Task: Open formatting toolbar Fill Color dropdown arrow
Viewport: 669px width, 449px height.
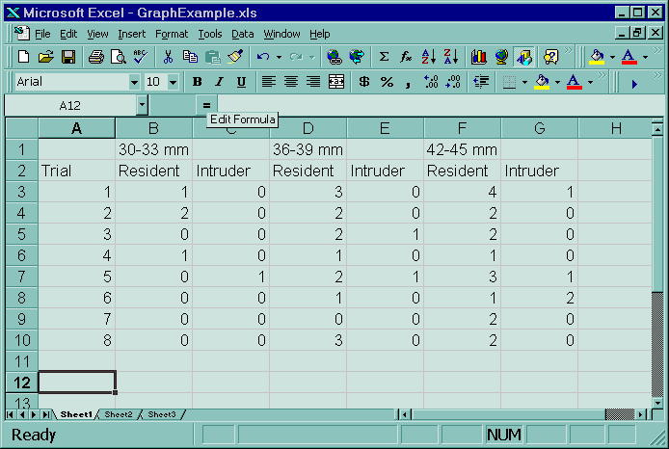Action: [x=557, y=82]
